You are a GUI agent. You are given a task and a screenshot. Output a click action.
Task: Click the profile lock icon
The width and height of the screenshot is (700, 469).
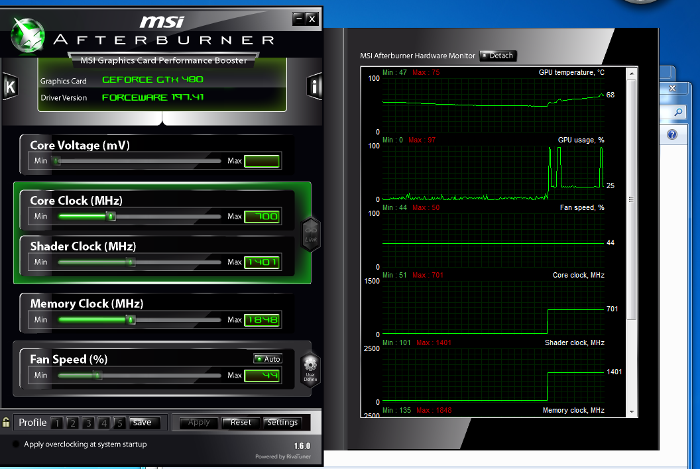6,422
